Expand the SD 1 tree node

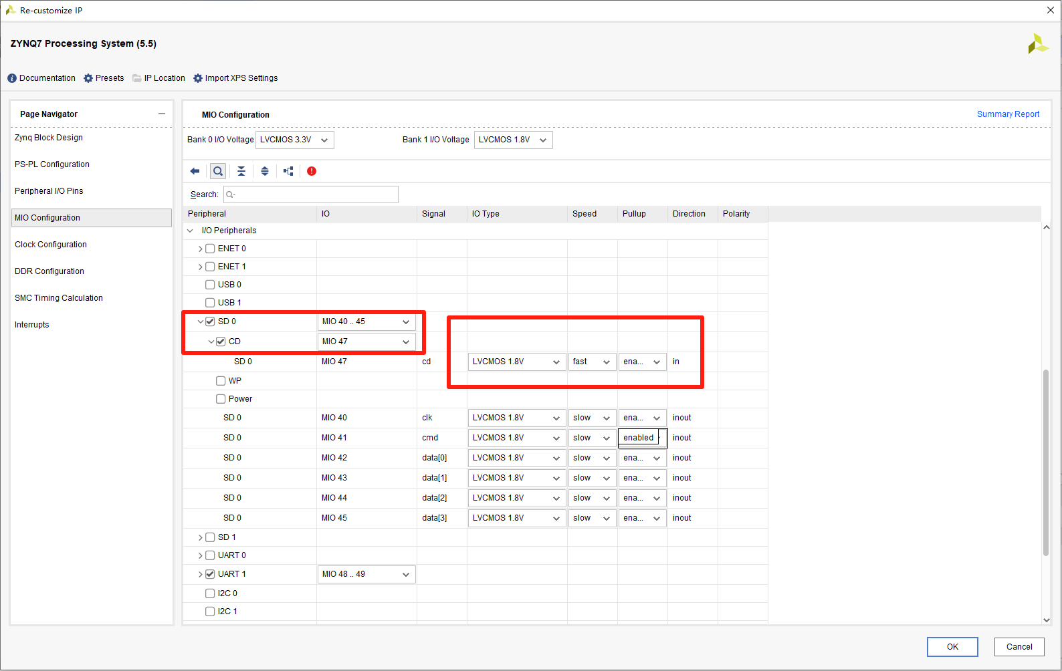(200, 537)
